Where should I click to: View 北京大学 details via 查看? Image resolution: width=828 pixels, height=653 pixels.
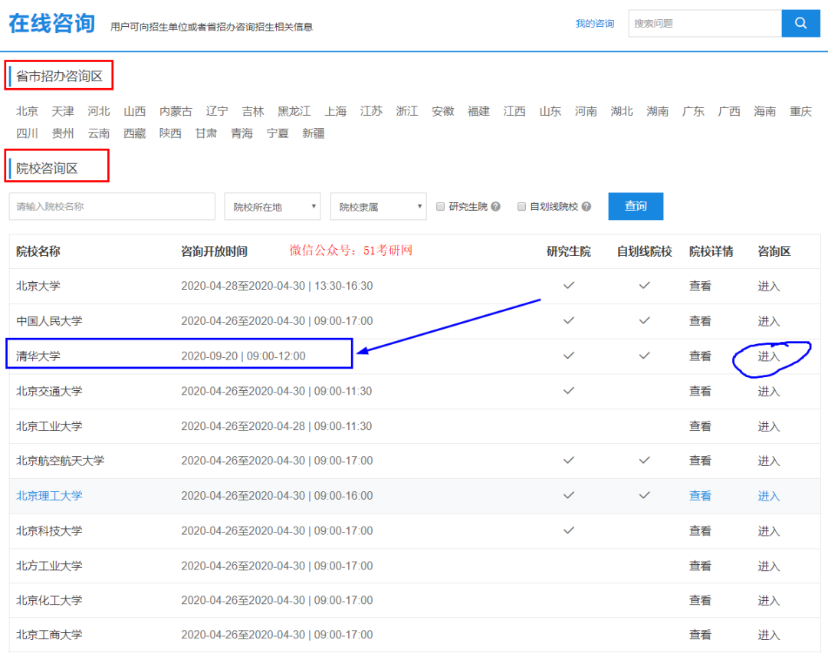(699, 286)
